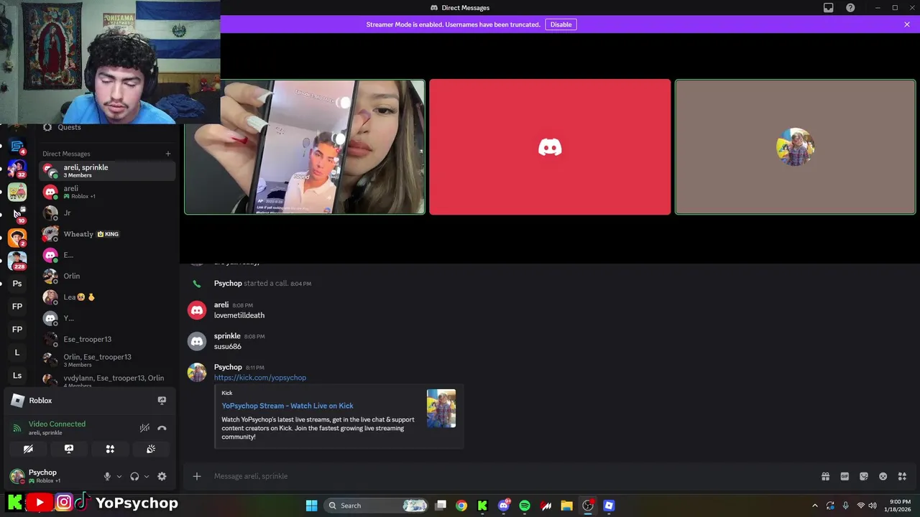Open direct message with Jr
This screenshot has width=920, height=517.
coord(107,213)
